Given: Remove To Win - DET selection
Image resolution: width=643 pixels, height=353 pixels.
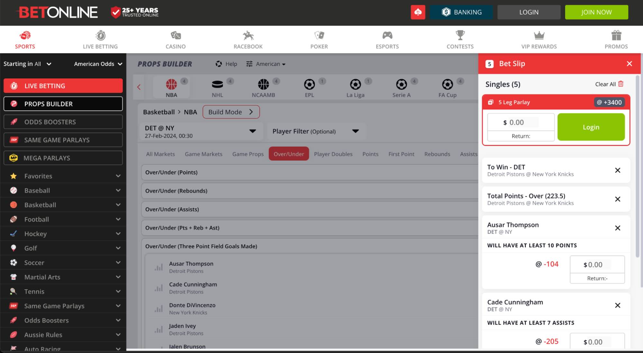Looking at the screenshot, I should tap(618, 170).
